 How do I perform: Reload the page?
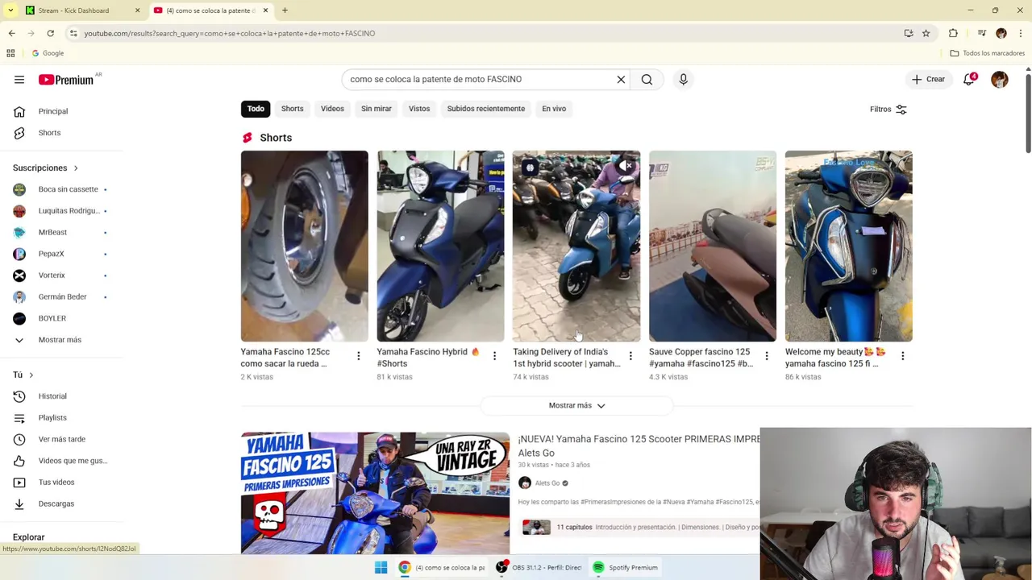(50, 33)
